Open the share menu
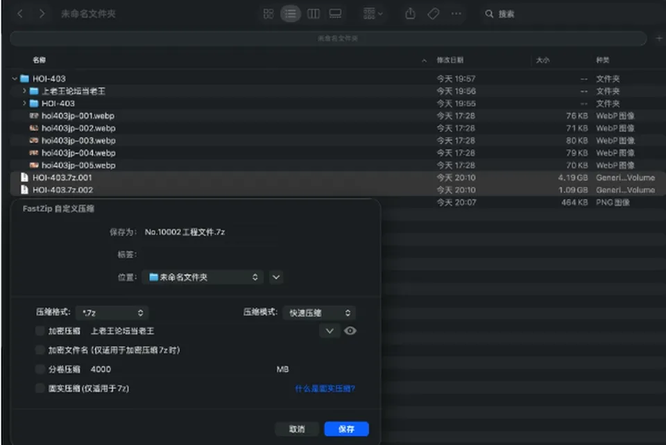666x445 pixels. pyautogui.click(x=410, y=14)
